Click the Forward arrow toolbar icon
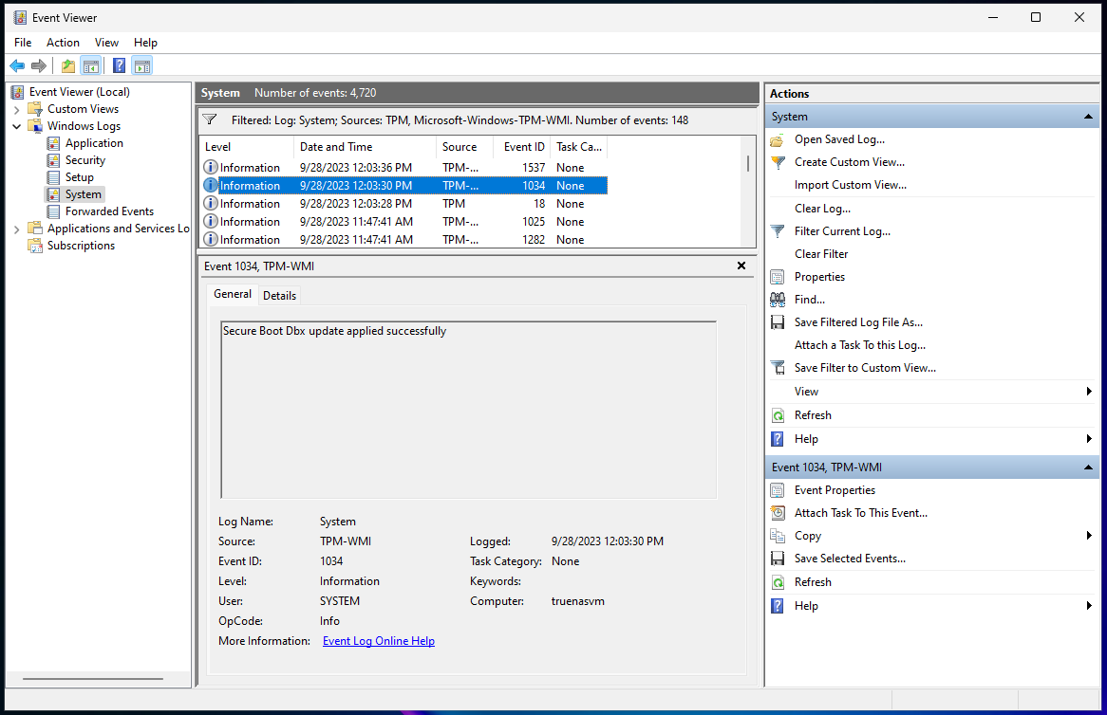This screenshot has width=1107, height=715. coord(39,66)
